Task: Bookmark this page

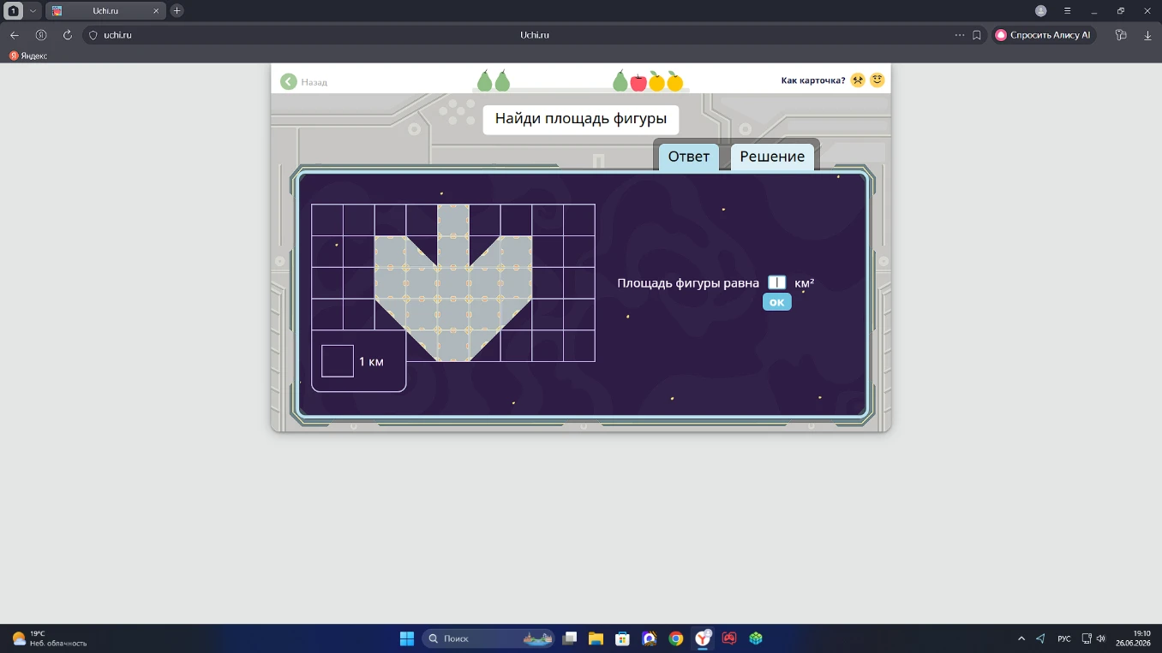Action: [x=977, y=35]
